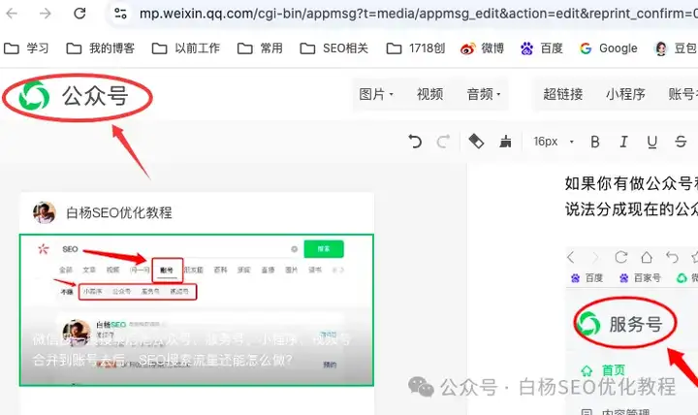Open the 以前工作 bookmark folder
This screenshot has width=698, height=415.
(x=185, y=48)
